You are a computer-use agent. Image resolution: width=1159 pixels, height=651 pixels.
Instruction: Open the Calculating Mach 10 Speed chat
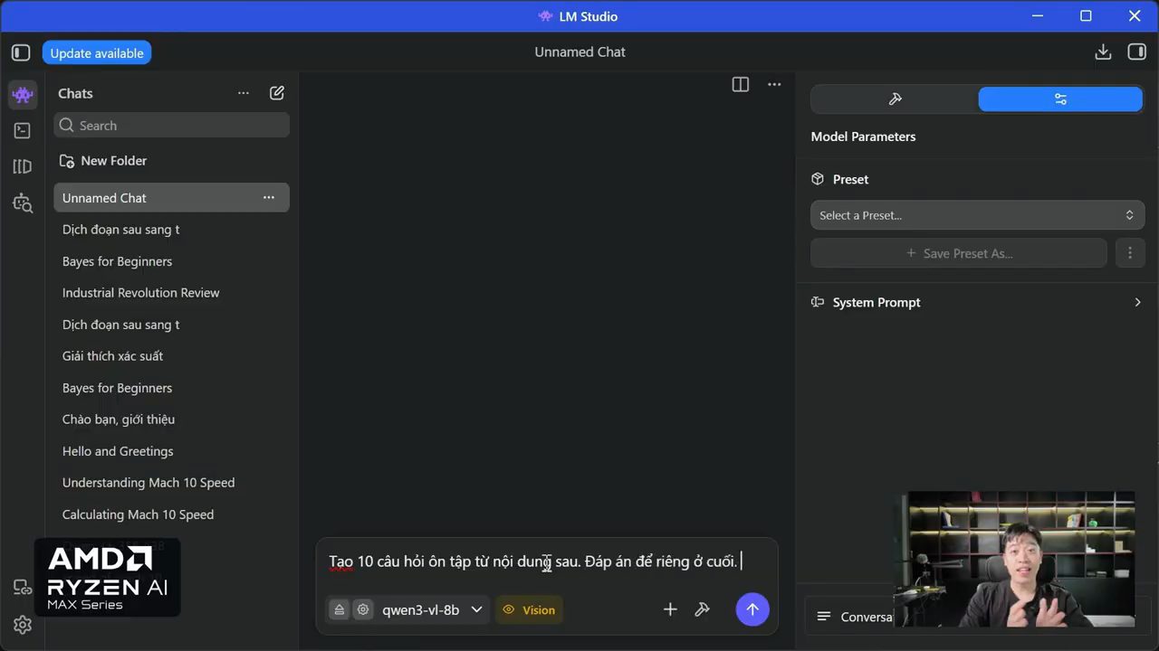(139, 514)
